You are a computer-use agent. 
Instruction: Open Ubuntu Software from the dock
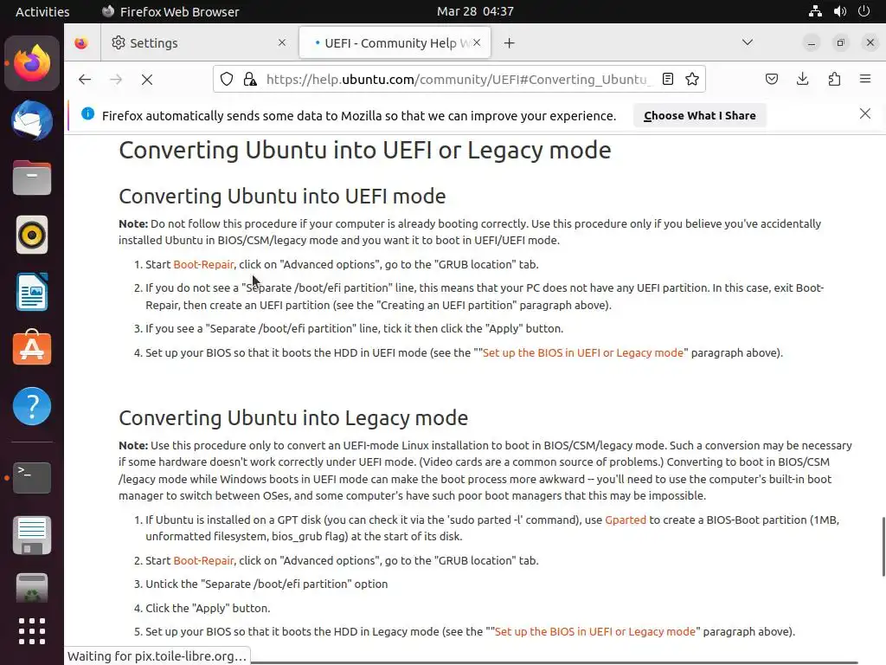tap(32, 348)
